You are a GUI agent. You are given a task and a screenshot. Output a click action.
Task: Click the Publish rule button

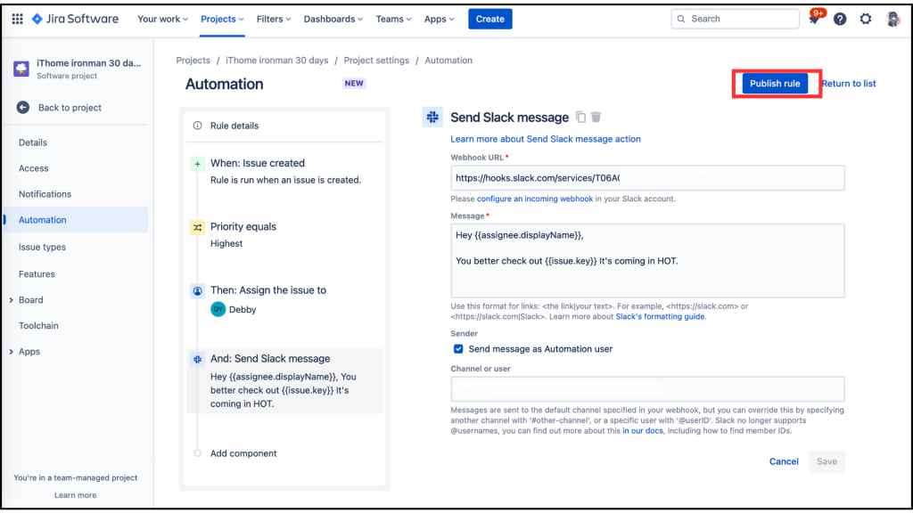775,83
